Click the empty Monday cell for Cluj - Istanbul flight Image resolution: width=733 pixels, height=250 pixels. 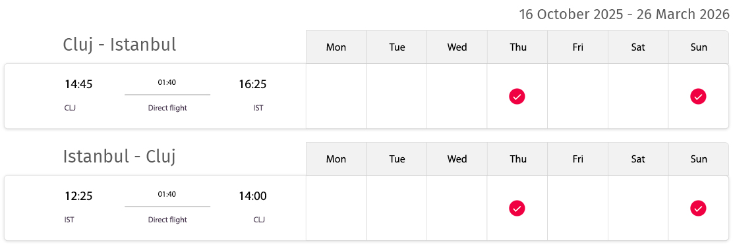(x=336, y=96)
